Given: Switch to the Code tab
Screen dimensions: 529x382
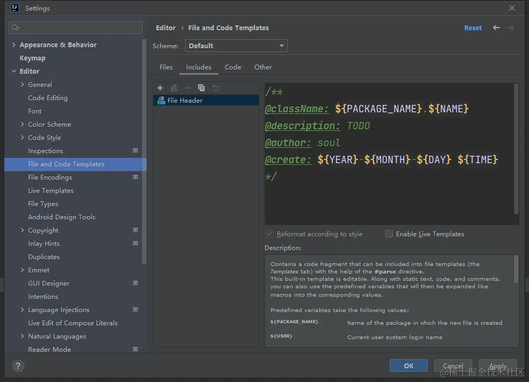Looking at the screenshot, I should click(233, 67).
